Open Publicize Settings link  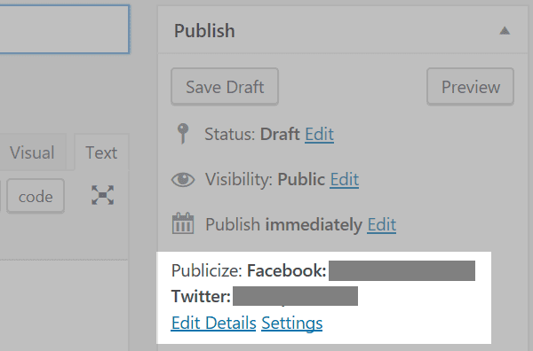click(x=292, y=323)
